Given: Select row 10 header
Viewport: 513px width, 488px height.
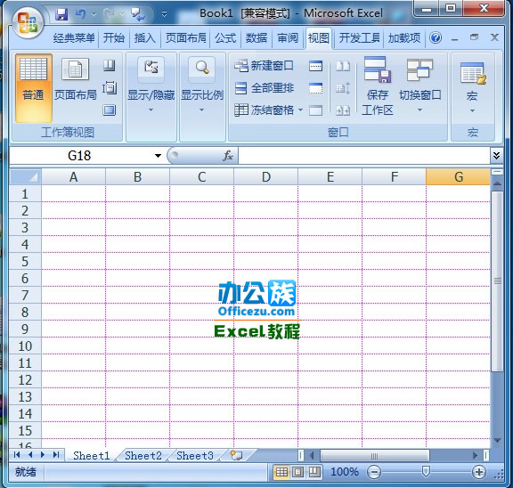Looking at the screenshot, I should coord(25,346).
